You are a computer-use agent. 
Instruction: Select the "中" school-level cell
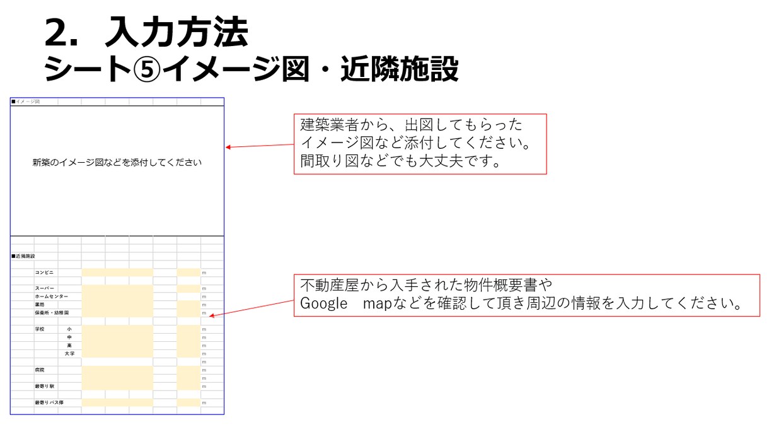tap(69, 337)
